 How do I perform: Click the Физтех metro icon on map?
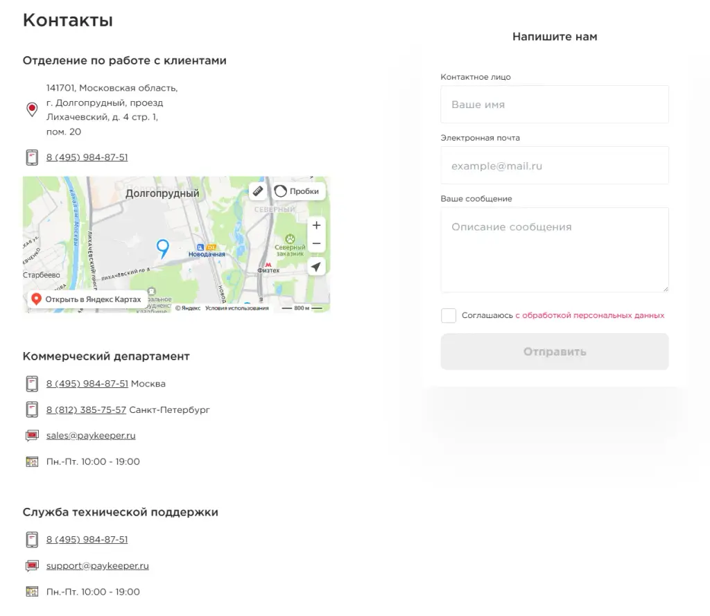click(268, 265)
